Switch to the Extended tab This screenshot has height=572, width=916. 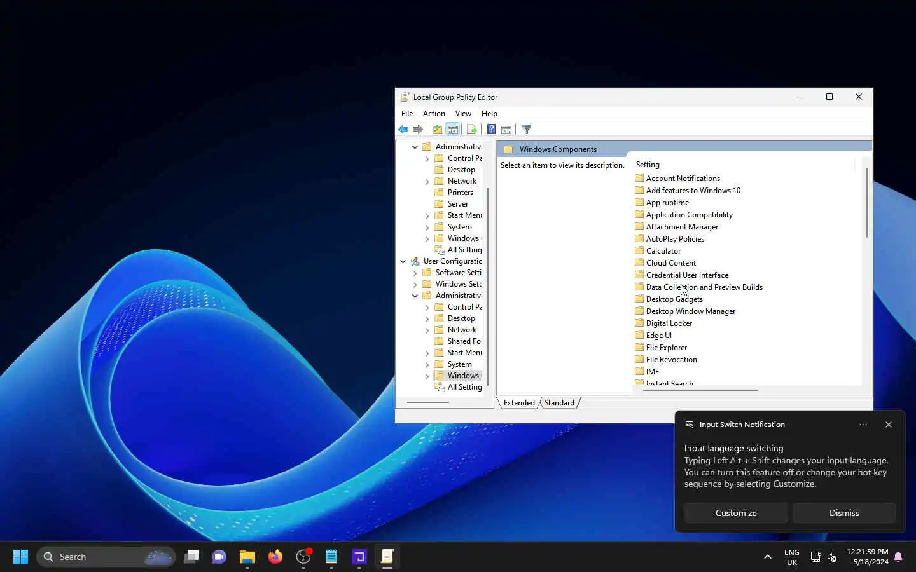pyautogui.click(x=519, y=403)
